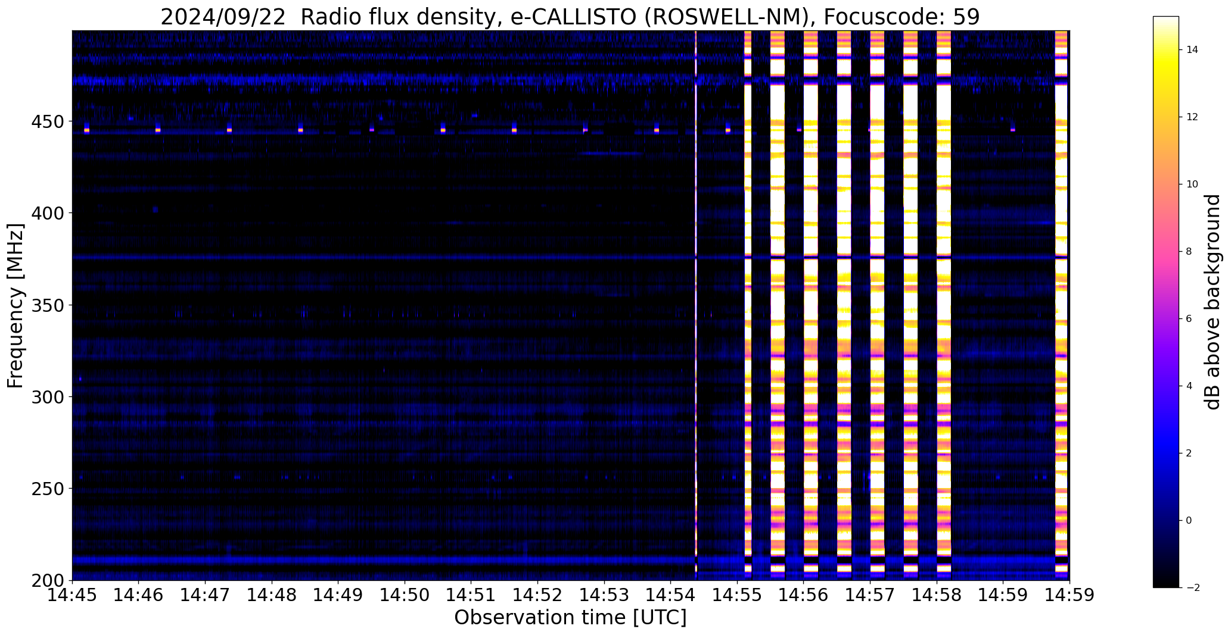Click the 250 MHz frequency tick label
The height and width of the screenshot is (635, 1231).
click(49, 489)
